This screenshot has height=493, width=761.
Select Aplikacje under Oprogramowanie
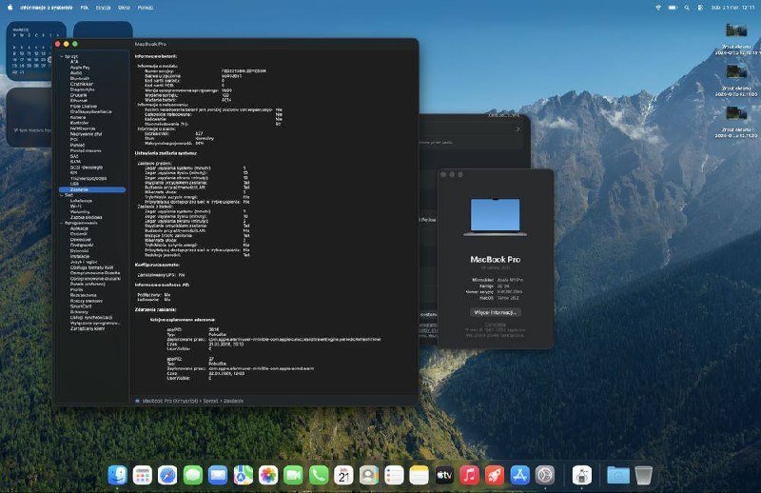80,228
